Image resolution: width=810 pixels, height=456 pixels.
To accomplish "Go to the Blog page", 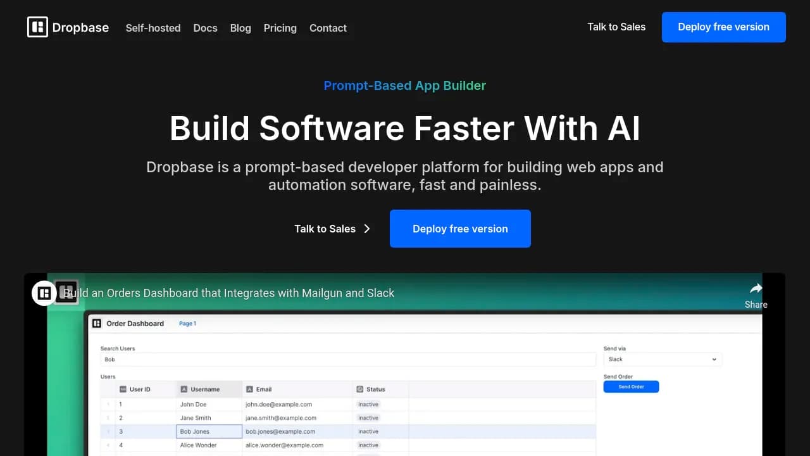I will (240, 28).
